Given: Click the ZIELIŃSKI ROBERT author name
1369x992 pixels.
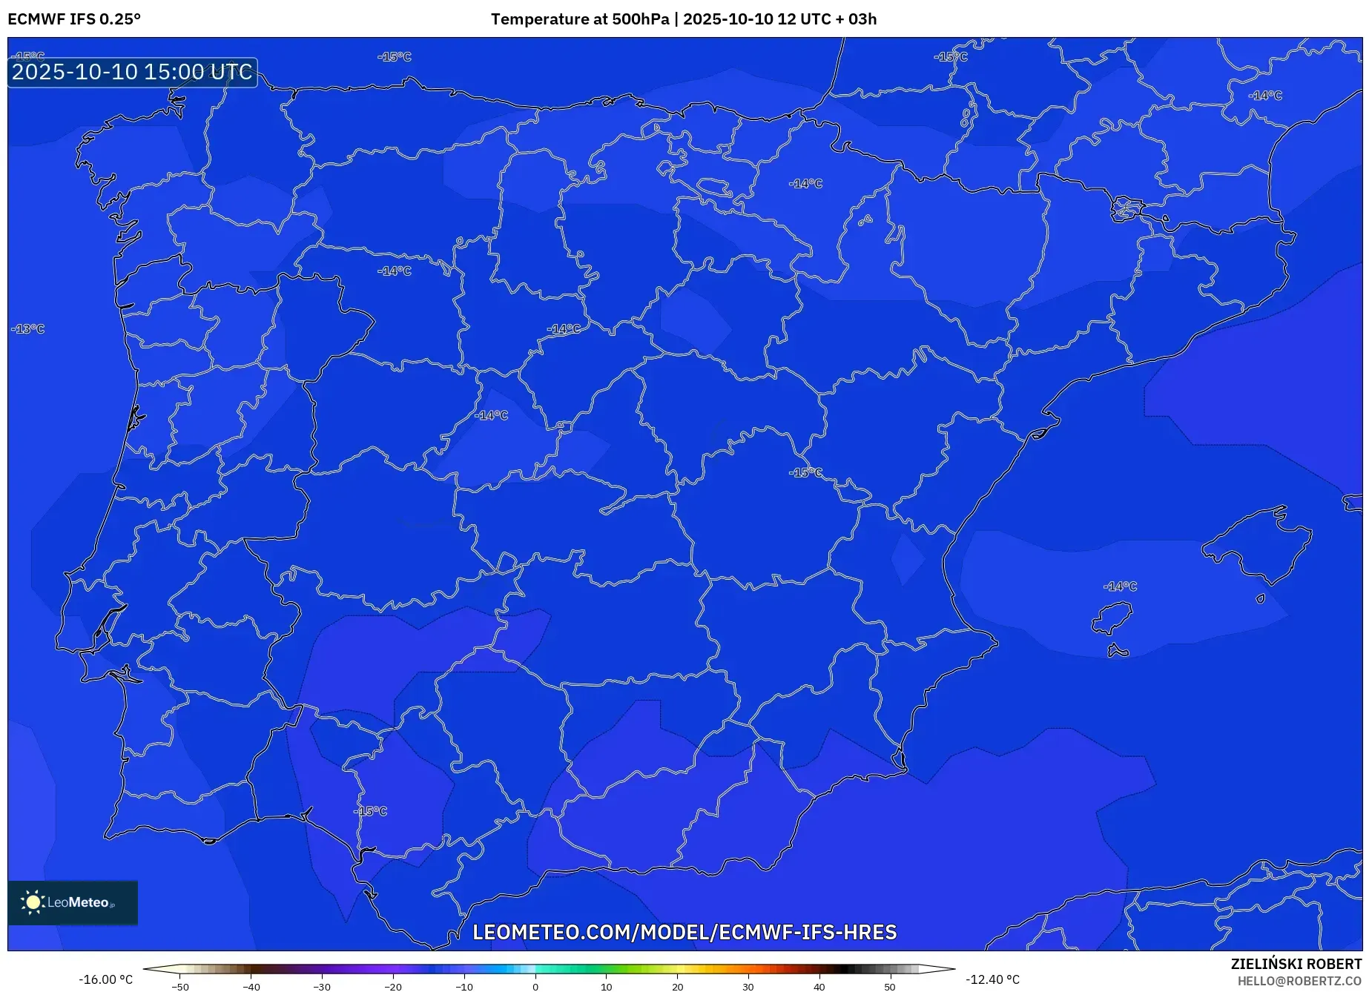Looking at the screenshot, I should click(1296, 964).
